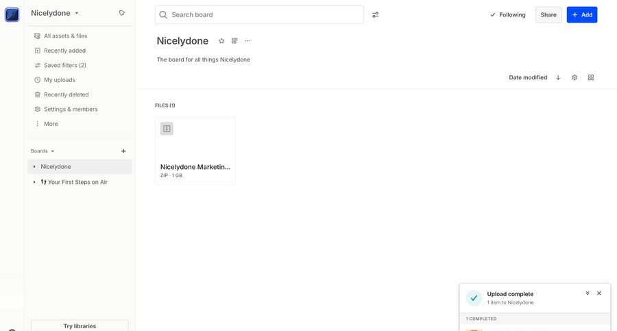This screenshot has width=617, height=331.
Task: Collapse the upload complete panel
Action: [x=587, y=293]
